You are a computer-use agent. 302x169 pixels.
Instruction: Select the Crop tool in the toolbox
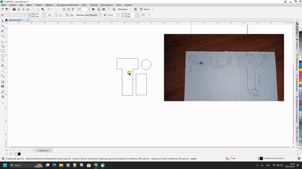pos(2,31)
